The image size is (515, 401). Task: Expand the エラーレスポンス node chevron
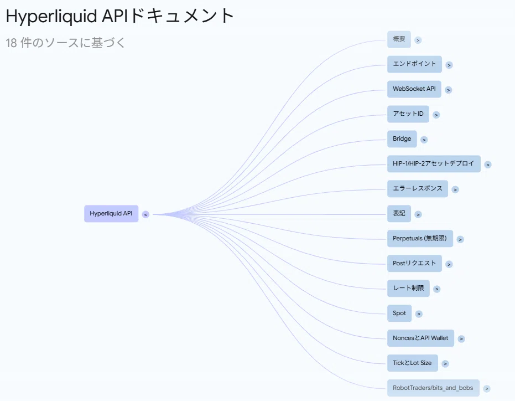tap(455, 189)
